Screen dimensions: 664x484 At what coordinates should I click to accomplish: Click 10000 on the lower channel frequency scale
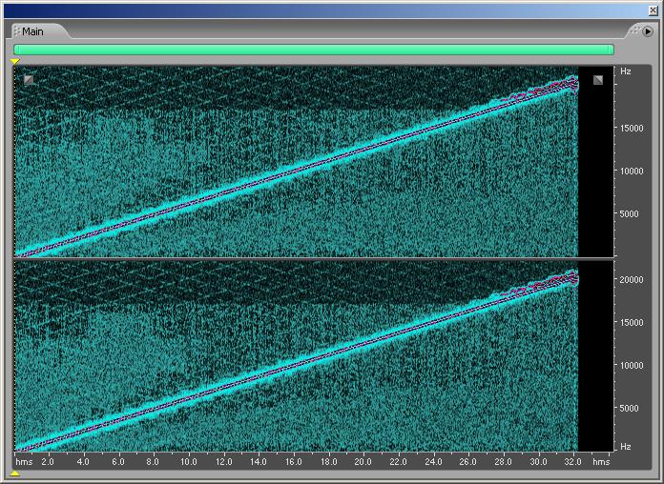[x=632, y=365]
